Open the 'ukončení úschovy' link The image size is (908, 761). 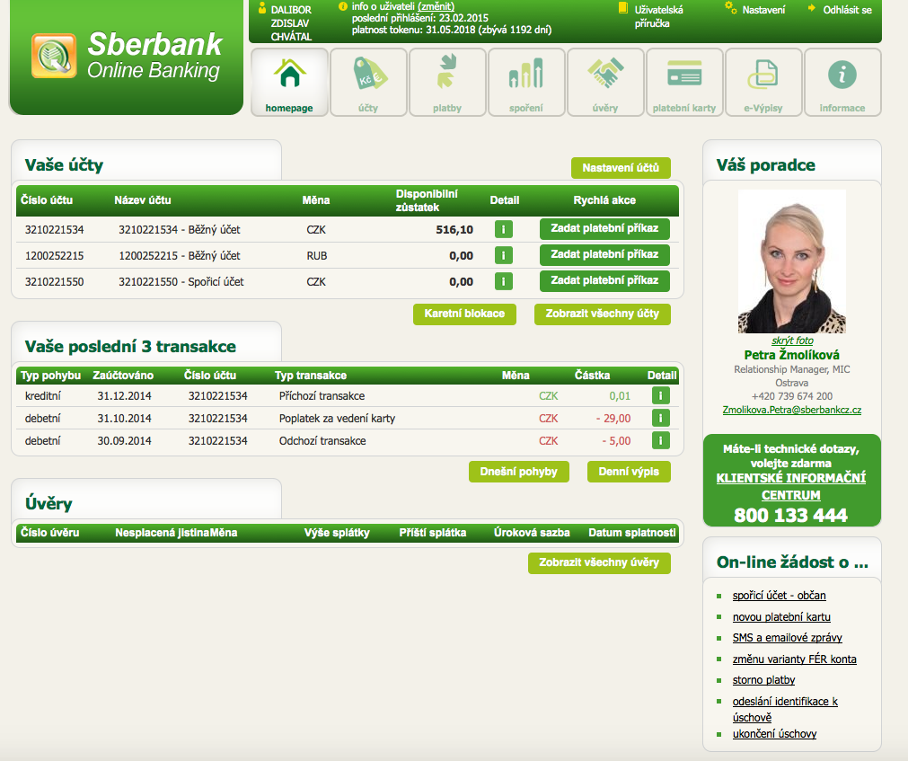pyautogui.click(x=775, y=734)
